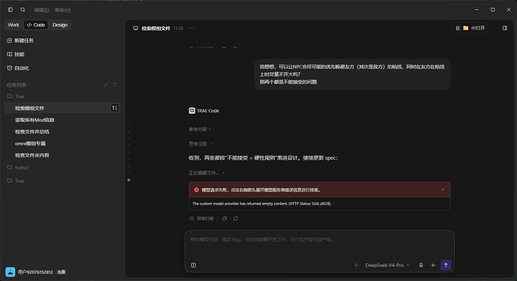The image size is (517, 281).
Task: Click the user avatar icon
Action: (10, 272)
